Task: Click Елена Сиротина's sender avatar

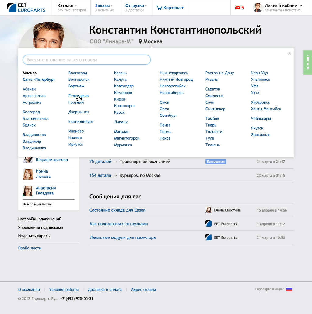Action: tap(209, 210)
